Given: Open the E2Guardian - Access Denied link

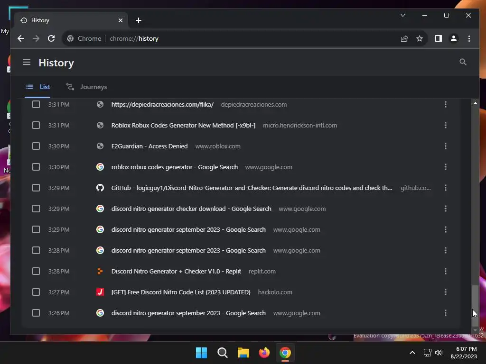Looking at the screenshot, I should tap(150, 146).
